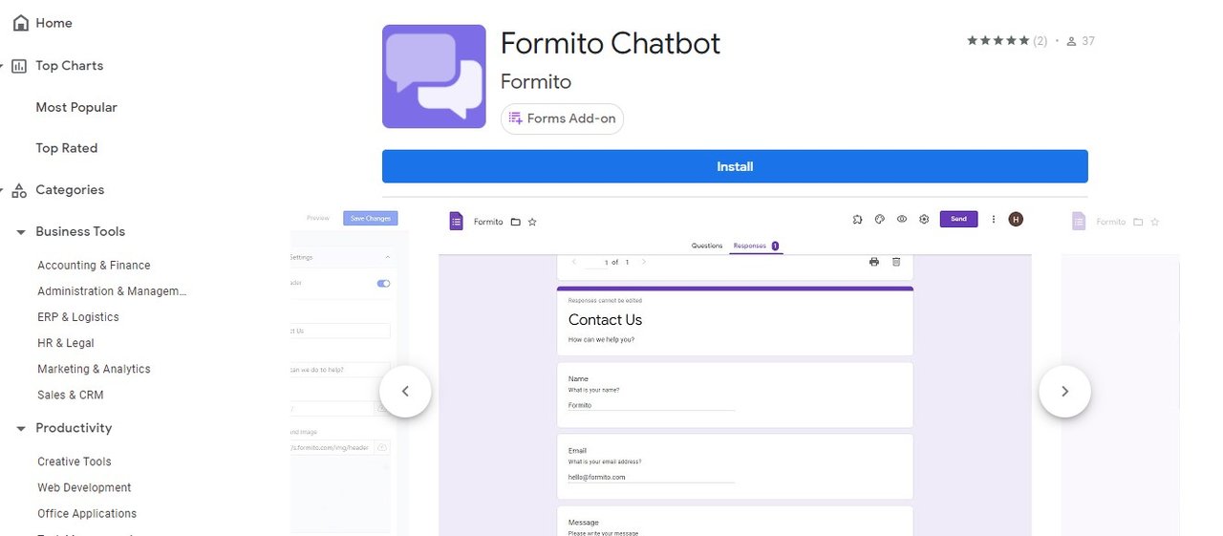Collapse the Top Charts section arrow
This screenshot has width=1223, height=536.
[3, 66]
